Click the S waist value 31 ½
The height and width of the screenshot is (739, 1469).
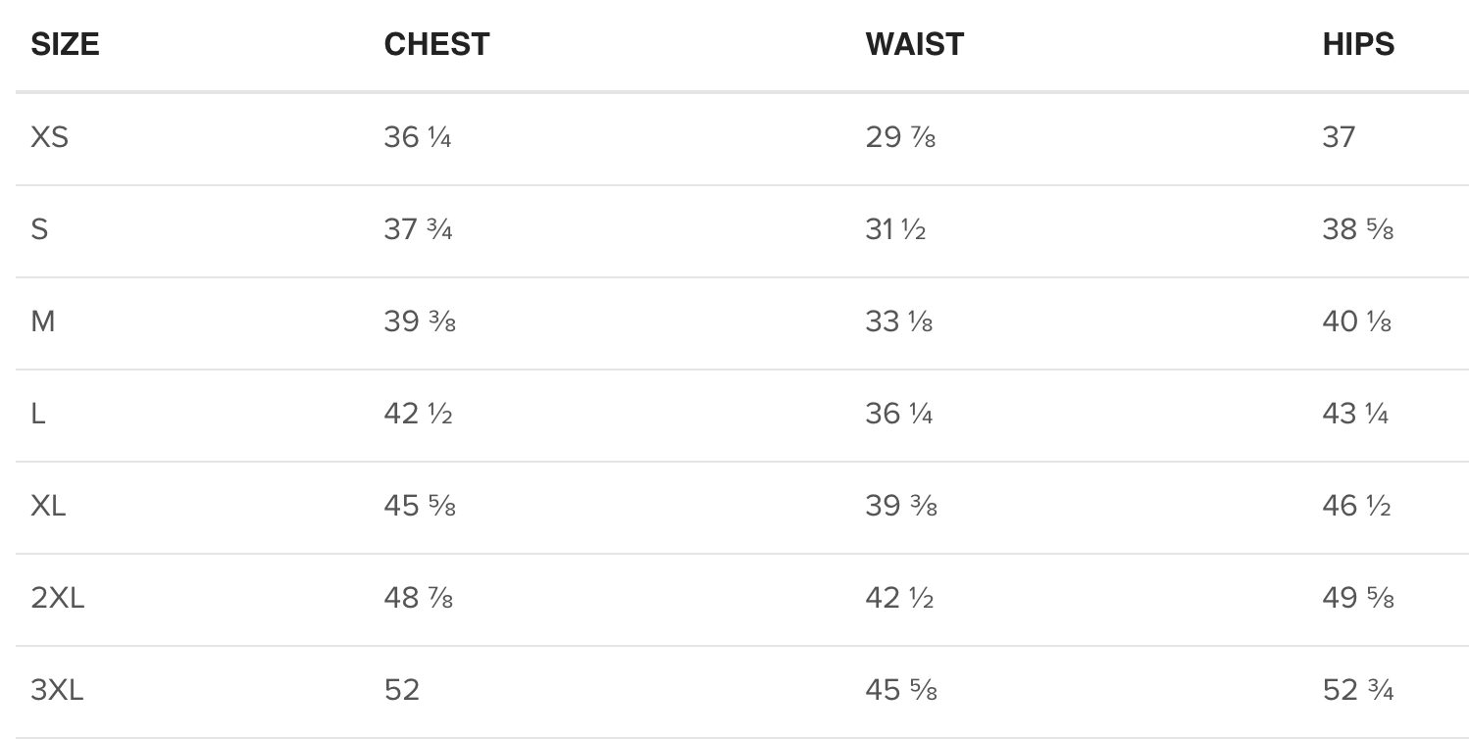click(x=895, y=229)
